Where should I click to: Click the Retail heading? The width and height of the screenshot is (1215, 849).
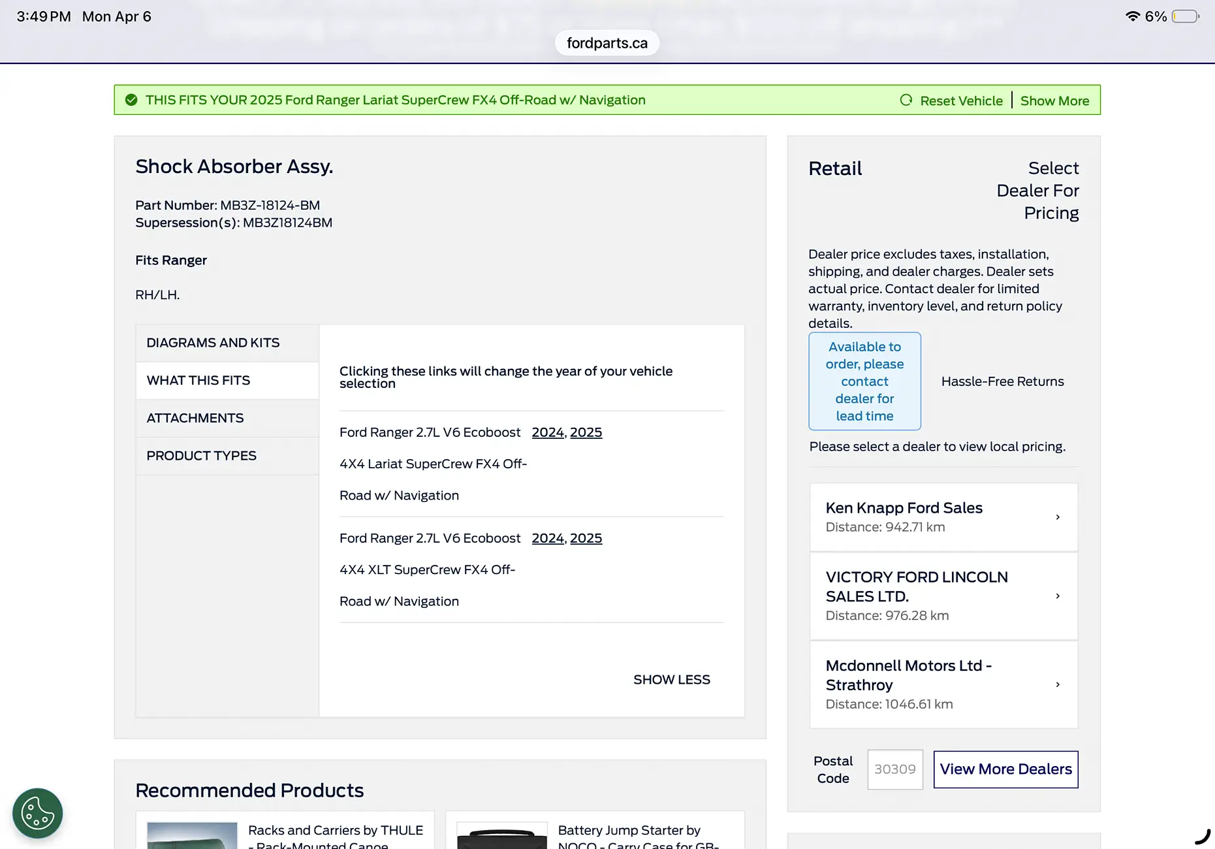pos(835,168)
